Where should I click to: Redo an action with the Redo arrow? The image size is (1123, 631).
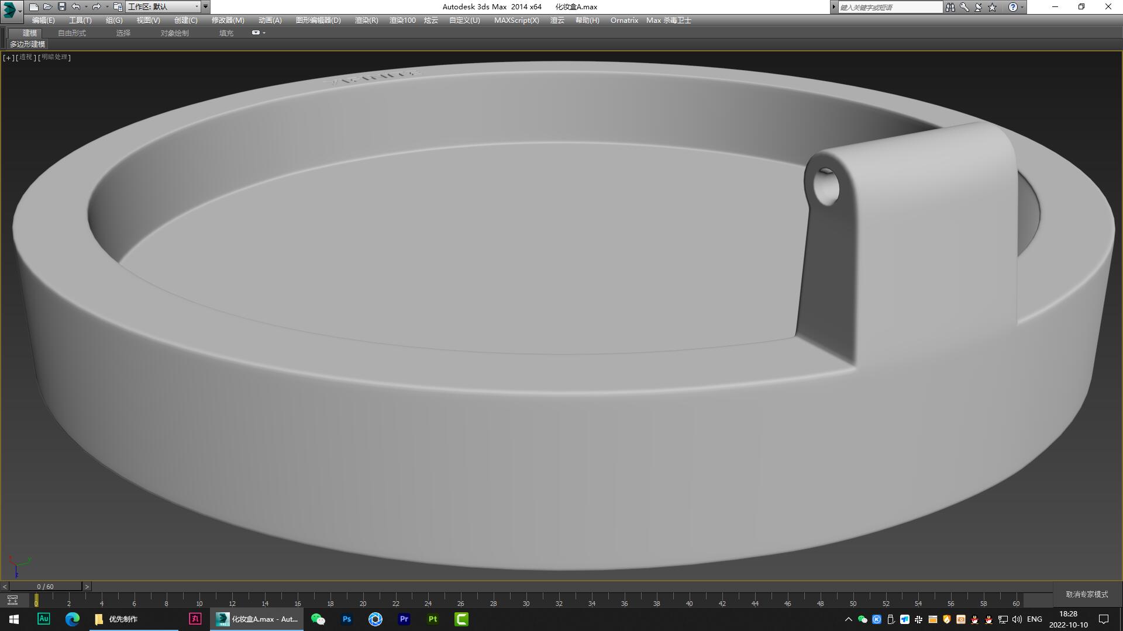pyautogui.click(x=95, y=6)
